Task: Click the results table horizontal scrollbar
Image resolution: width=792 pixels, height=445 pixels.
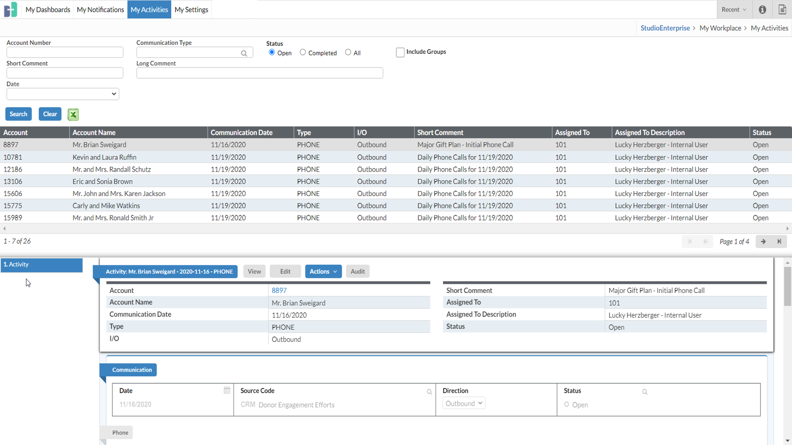Action: (396, 228)
